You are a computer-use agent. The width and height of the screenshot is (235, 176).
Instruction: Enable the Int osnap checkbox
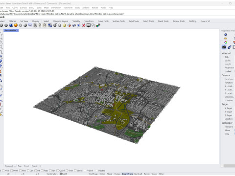[x=36, y=171]
